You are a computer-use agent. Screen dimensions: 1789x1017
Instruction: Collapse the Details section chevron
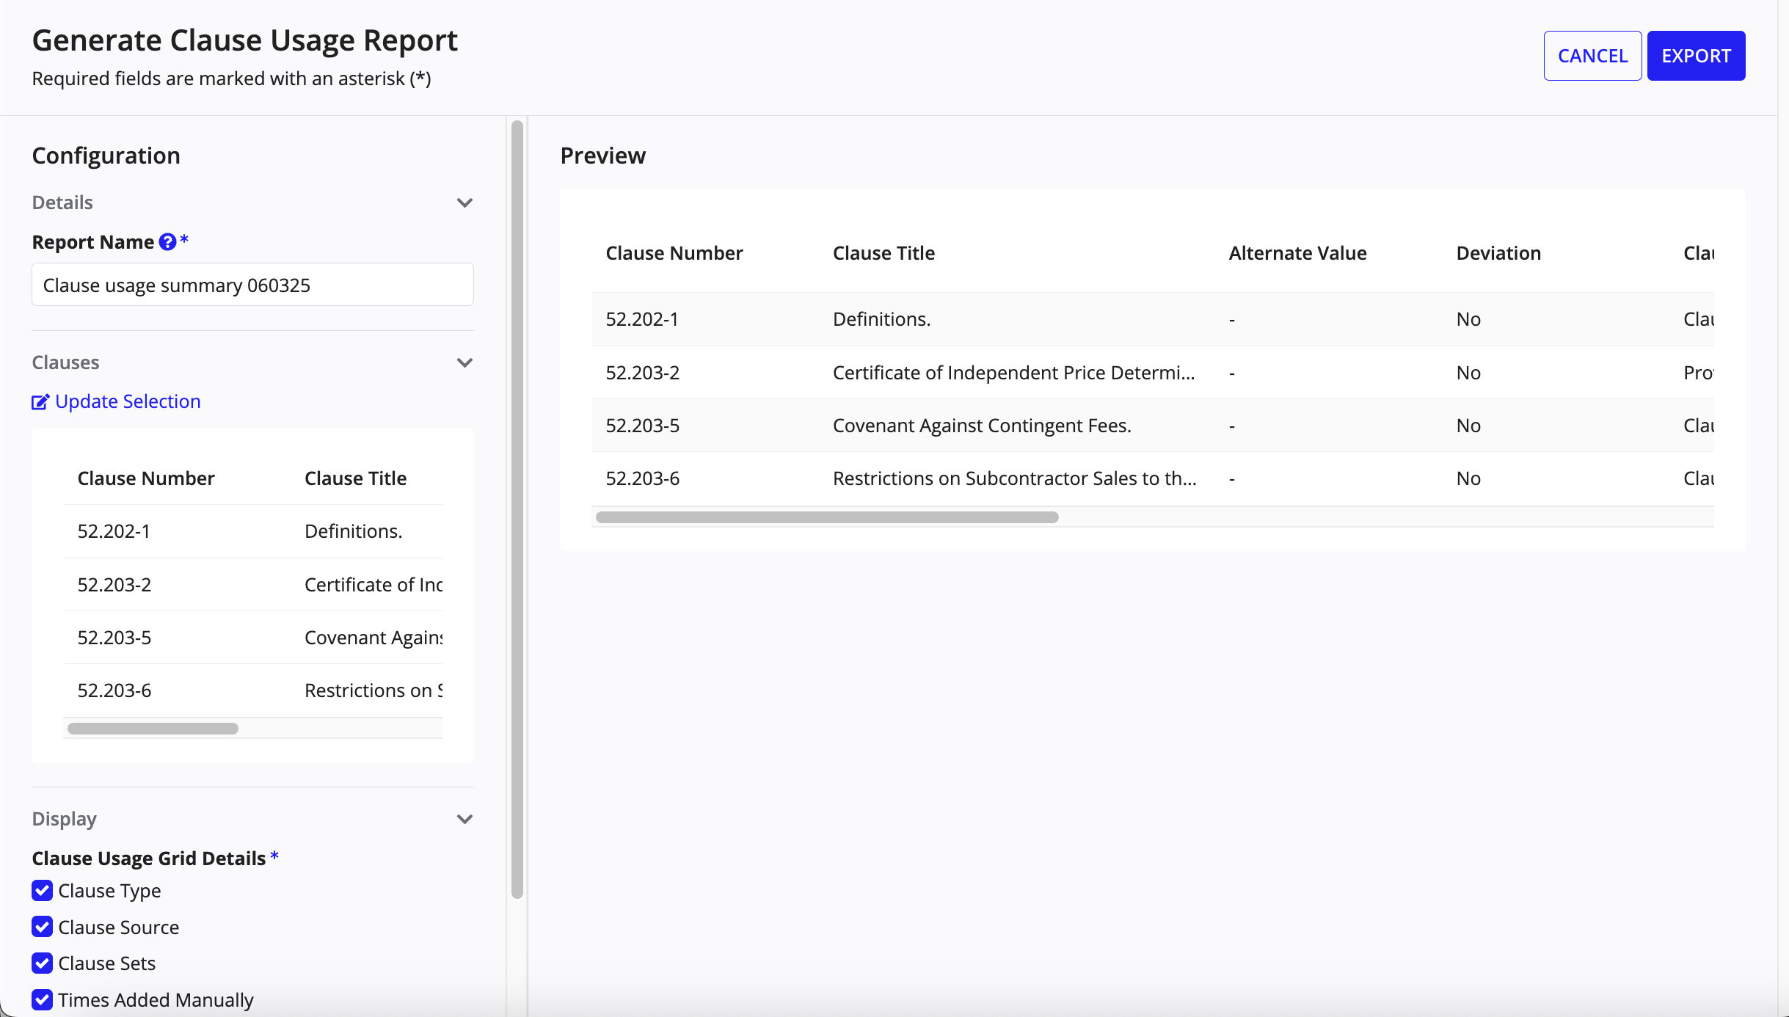coord(464,203)
